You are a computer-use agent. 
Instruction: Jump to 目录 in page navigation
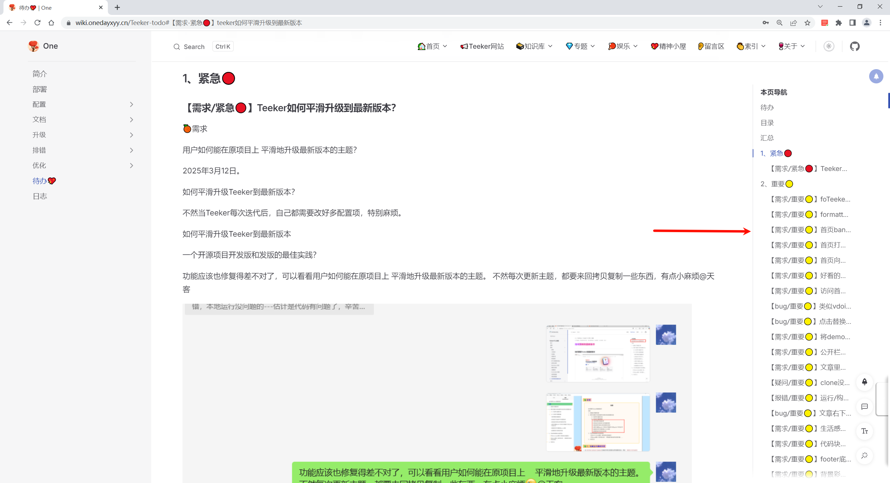pos(767,123)
